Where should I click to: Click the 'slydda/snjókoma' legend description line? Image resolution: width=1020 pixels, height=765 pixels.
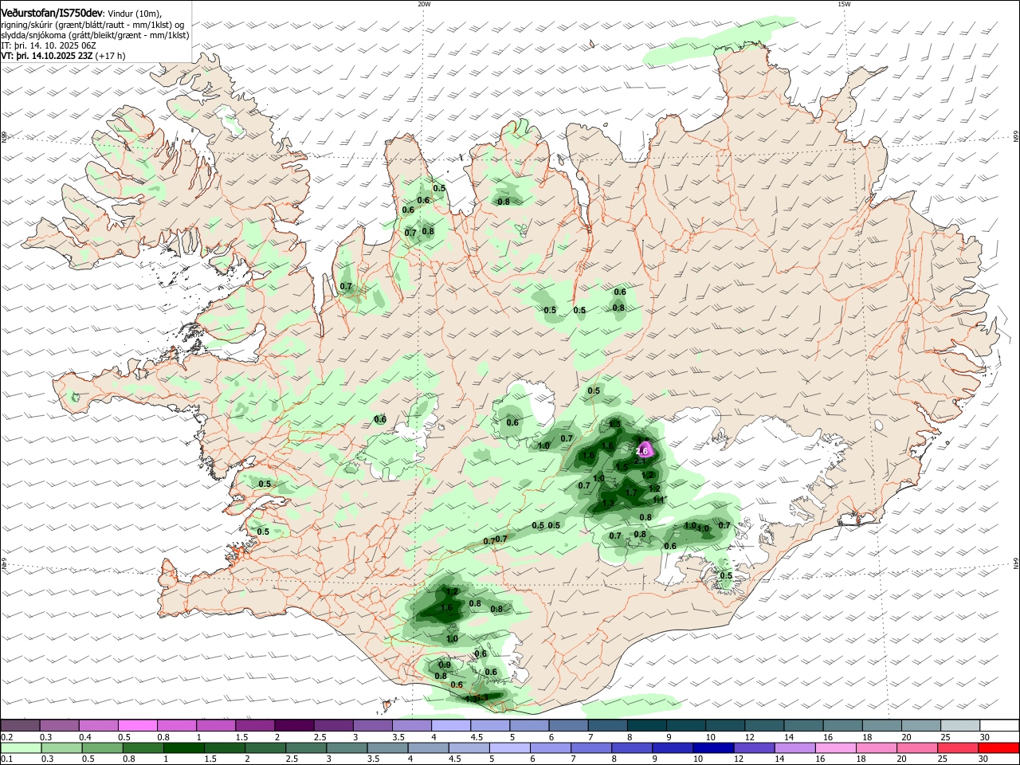point(95,36)
